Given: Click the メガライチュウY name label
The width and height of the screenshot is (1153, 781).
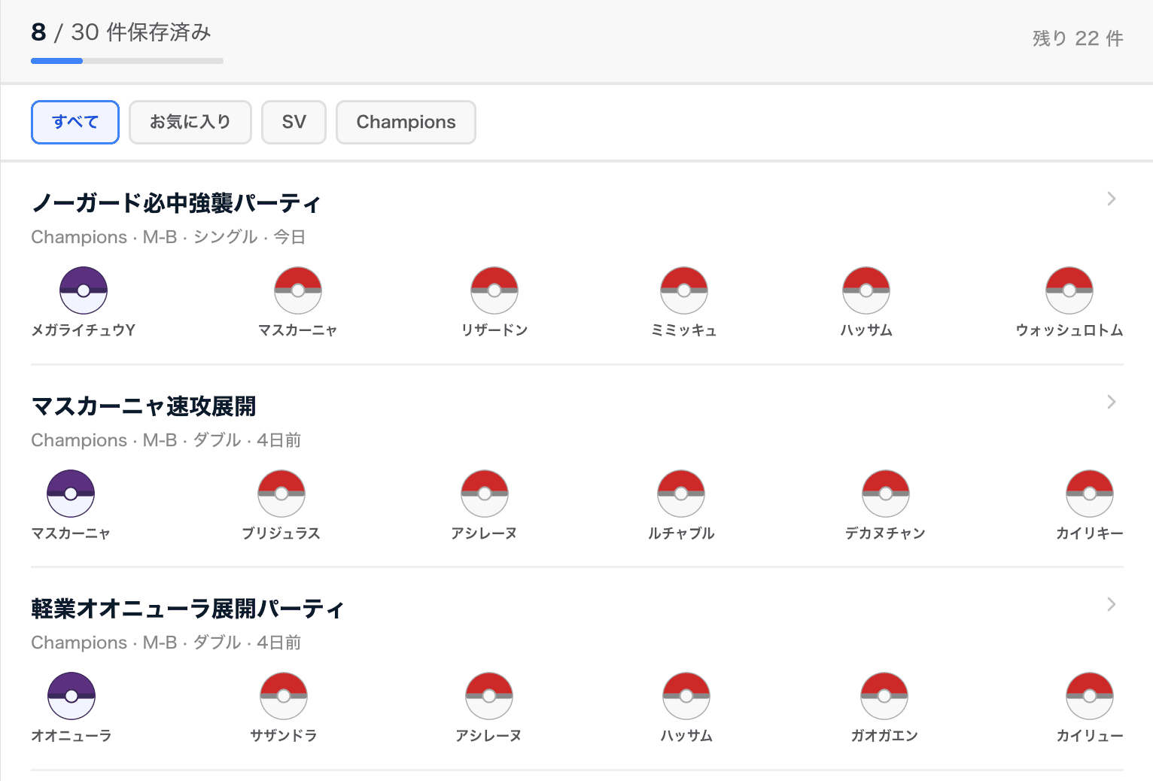Looking at the screenshot, I should [x=84, y=330].
